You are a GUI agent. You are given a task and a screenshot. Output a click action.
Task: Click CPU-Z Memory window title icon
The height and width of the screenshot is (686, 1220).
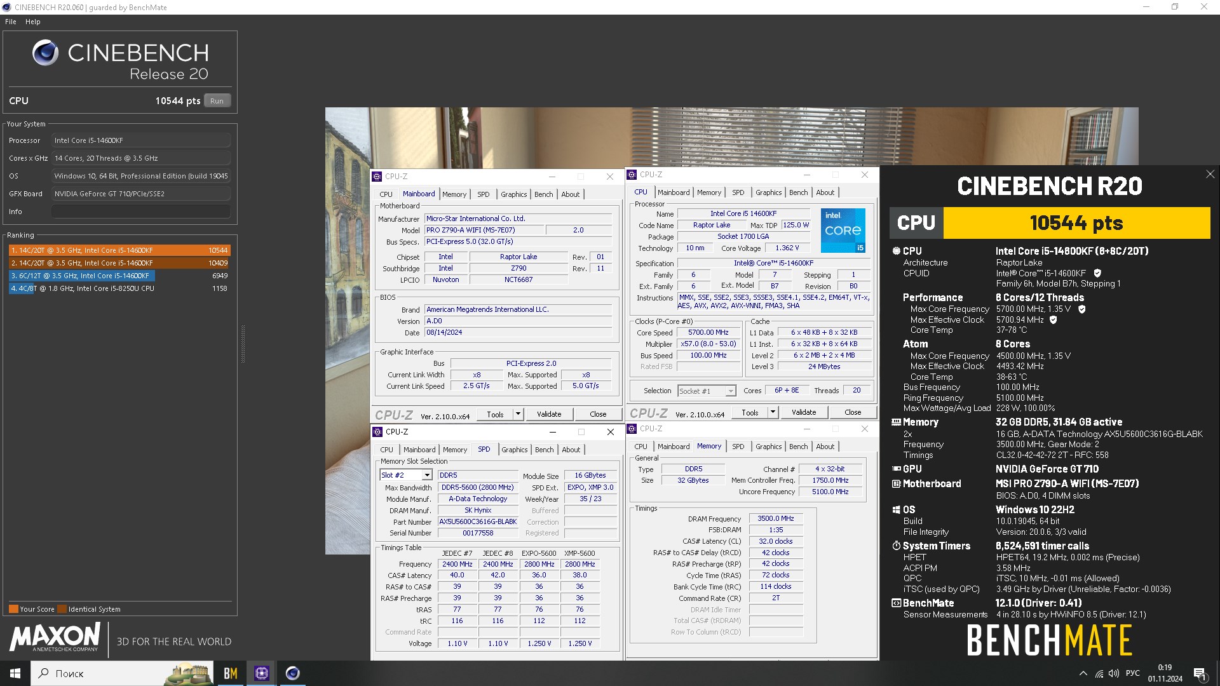(x=632, y=429)
